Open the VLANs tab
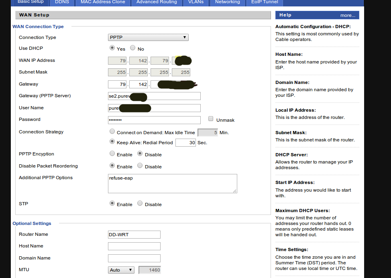 click(195, 2)
